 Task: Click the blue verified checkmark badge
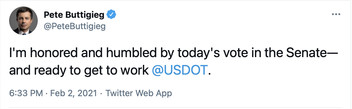112,14
